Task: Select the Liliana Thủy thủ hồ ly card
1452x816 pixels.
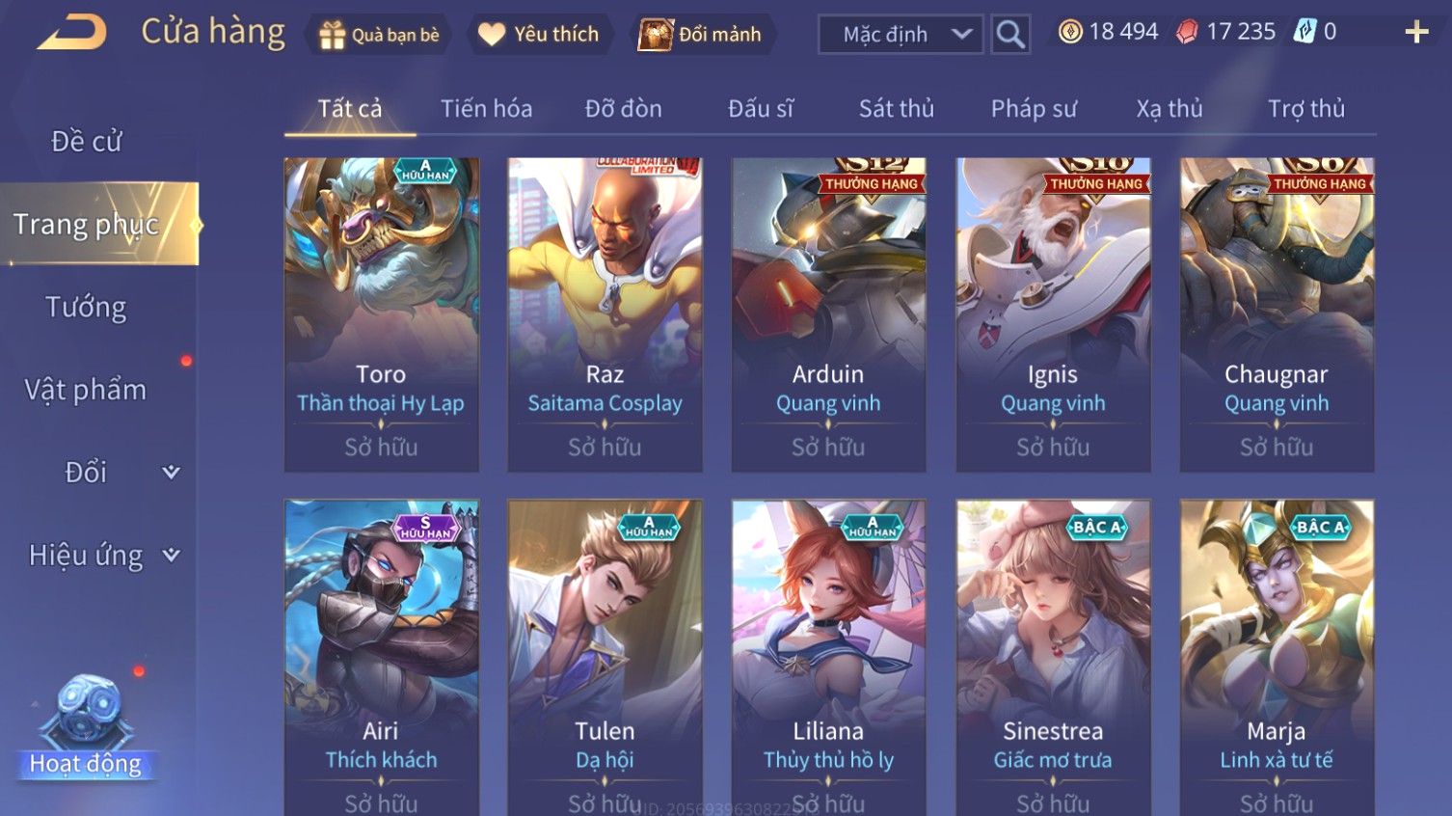Action: coord(828,657)
